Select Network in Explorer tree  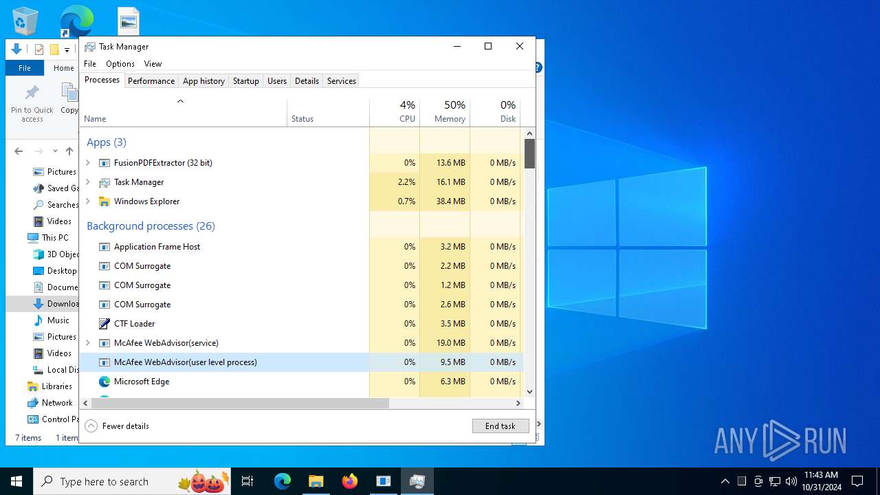tap(57, 403)
